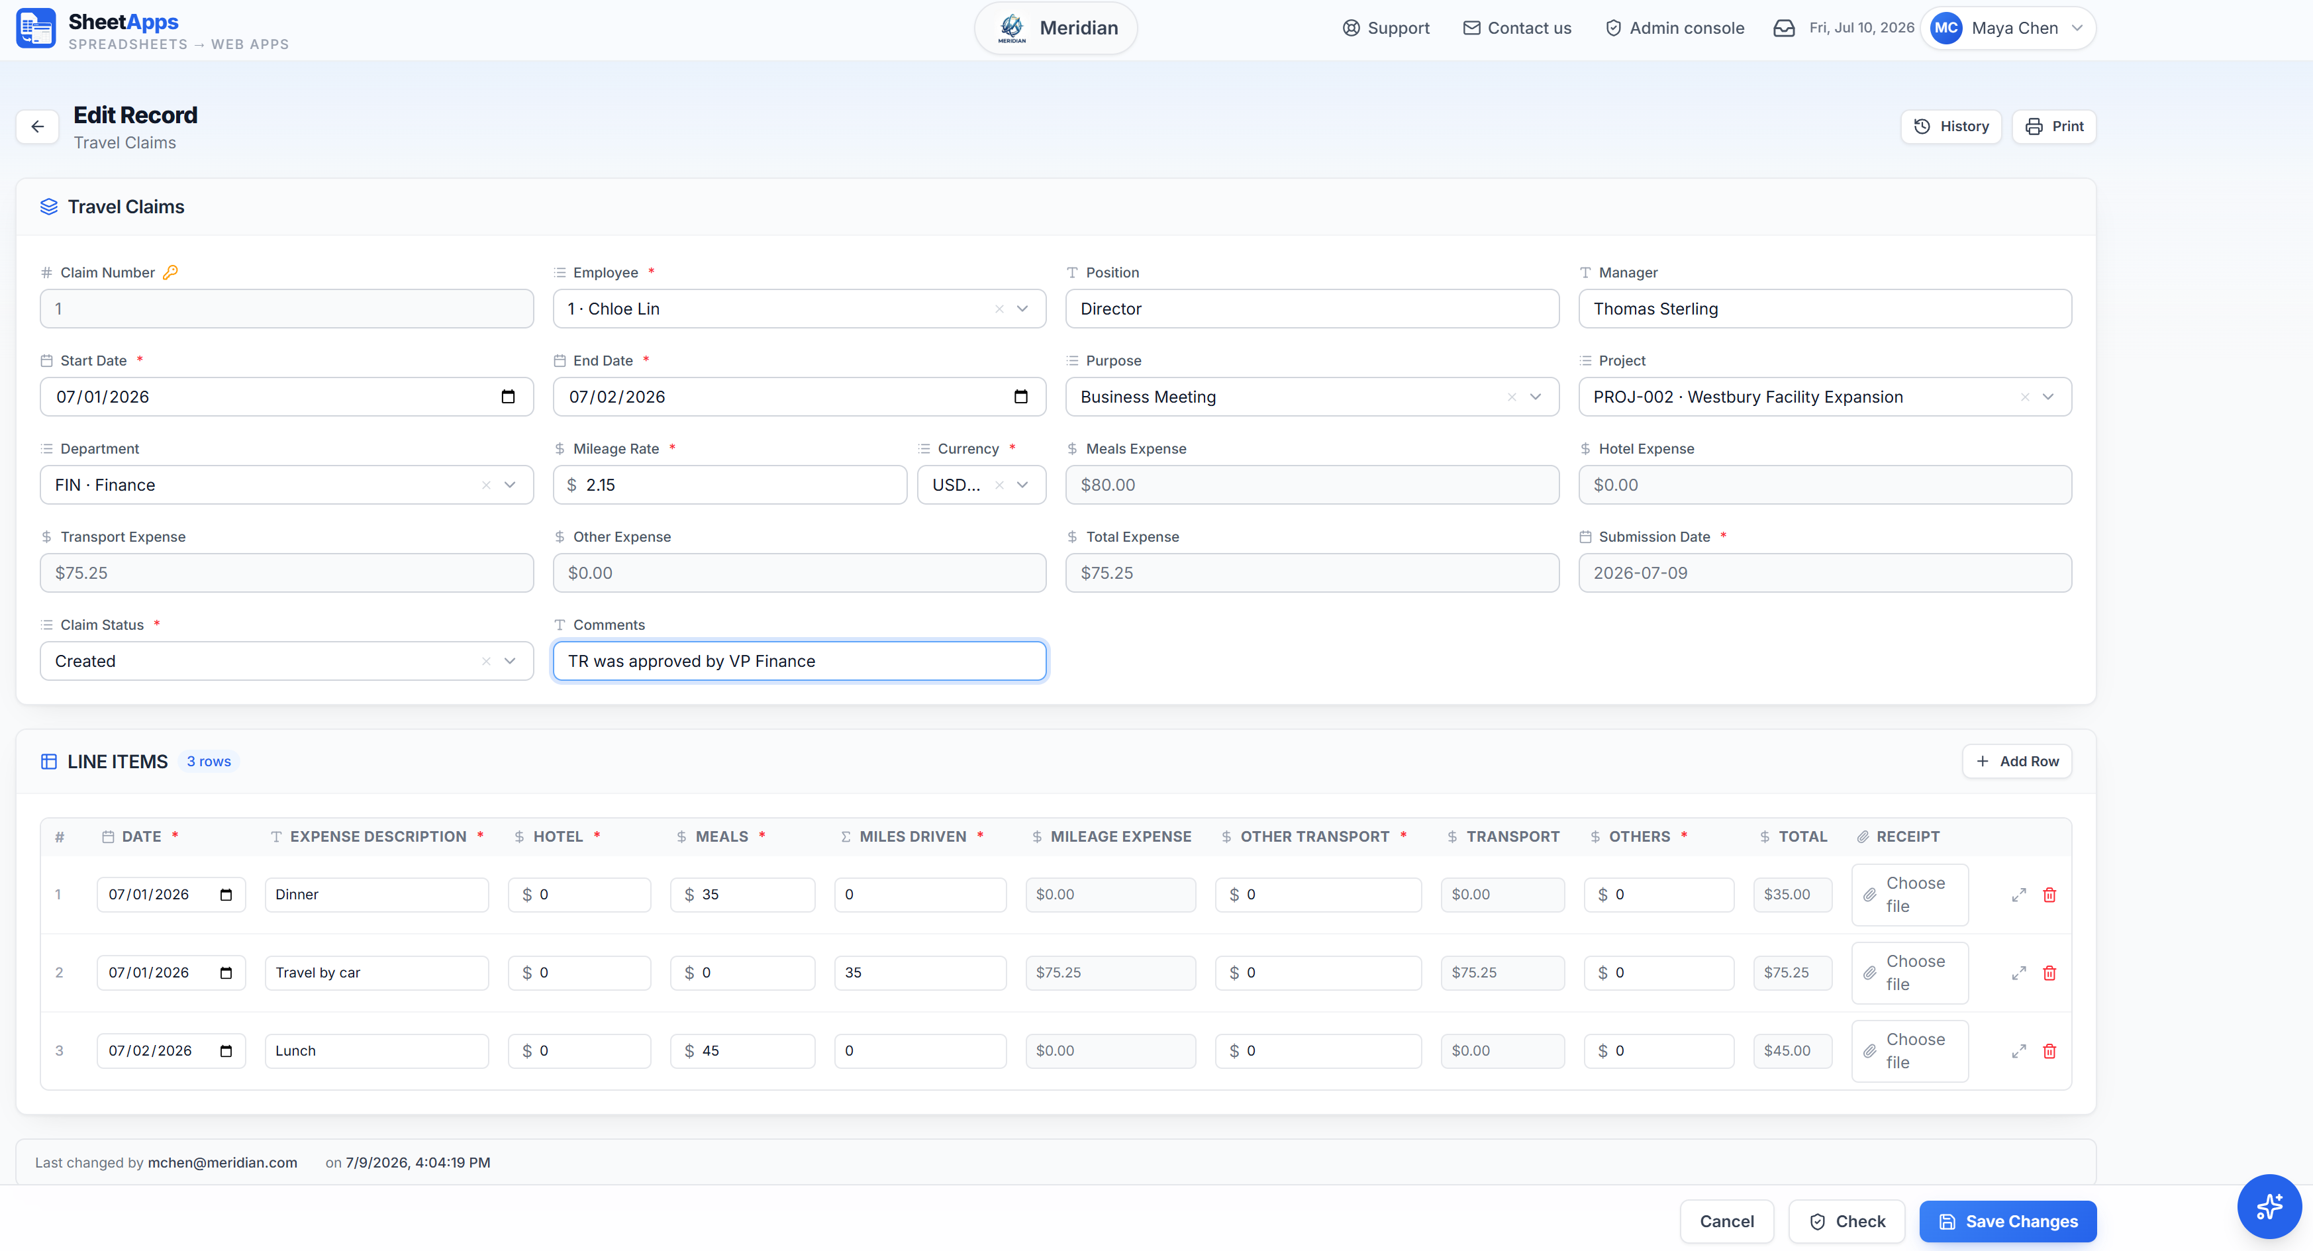This screenshot has width=2313, height=1251.
Task: Run the Check validation
Action: pyautogui.click(x=1846, y=1221)
